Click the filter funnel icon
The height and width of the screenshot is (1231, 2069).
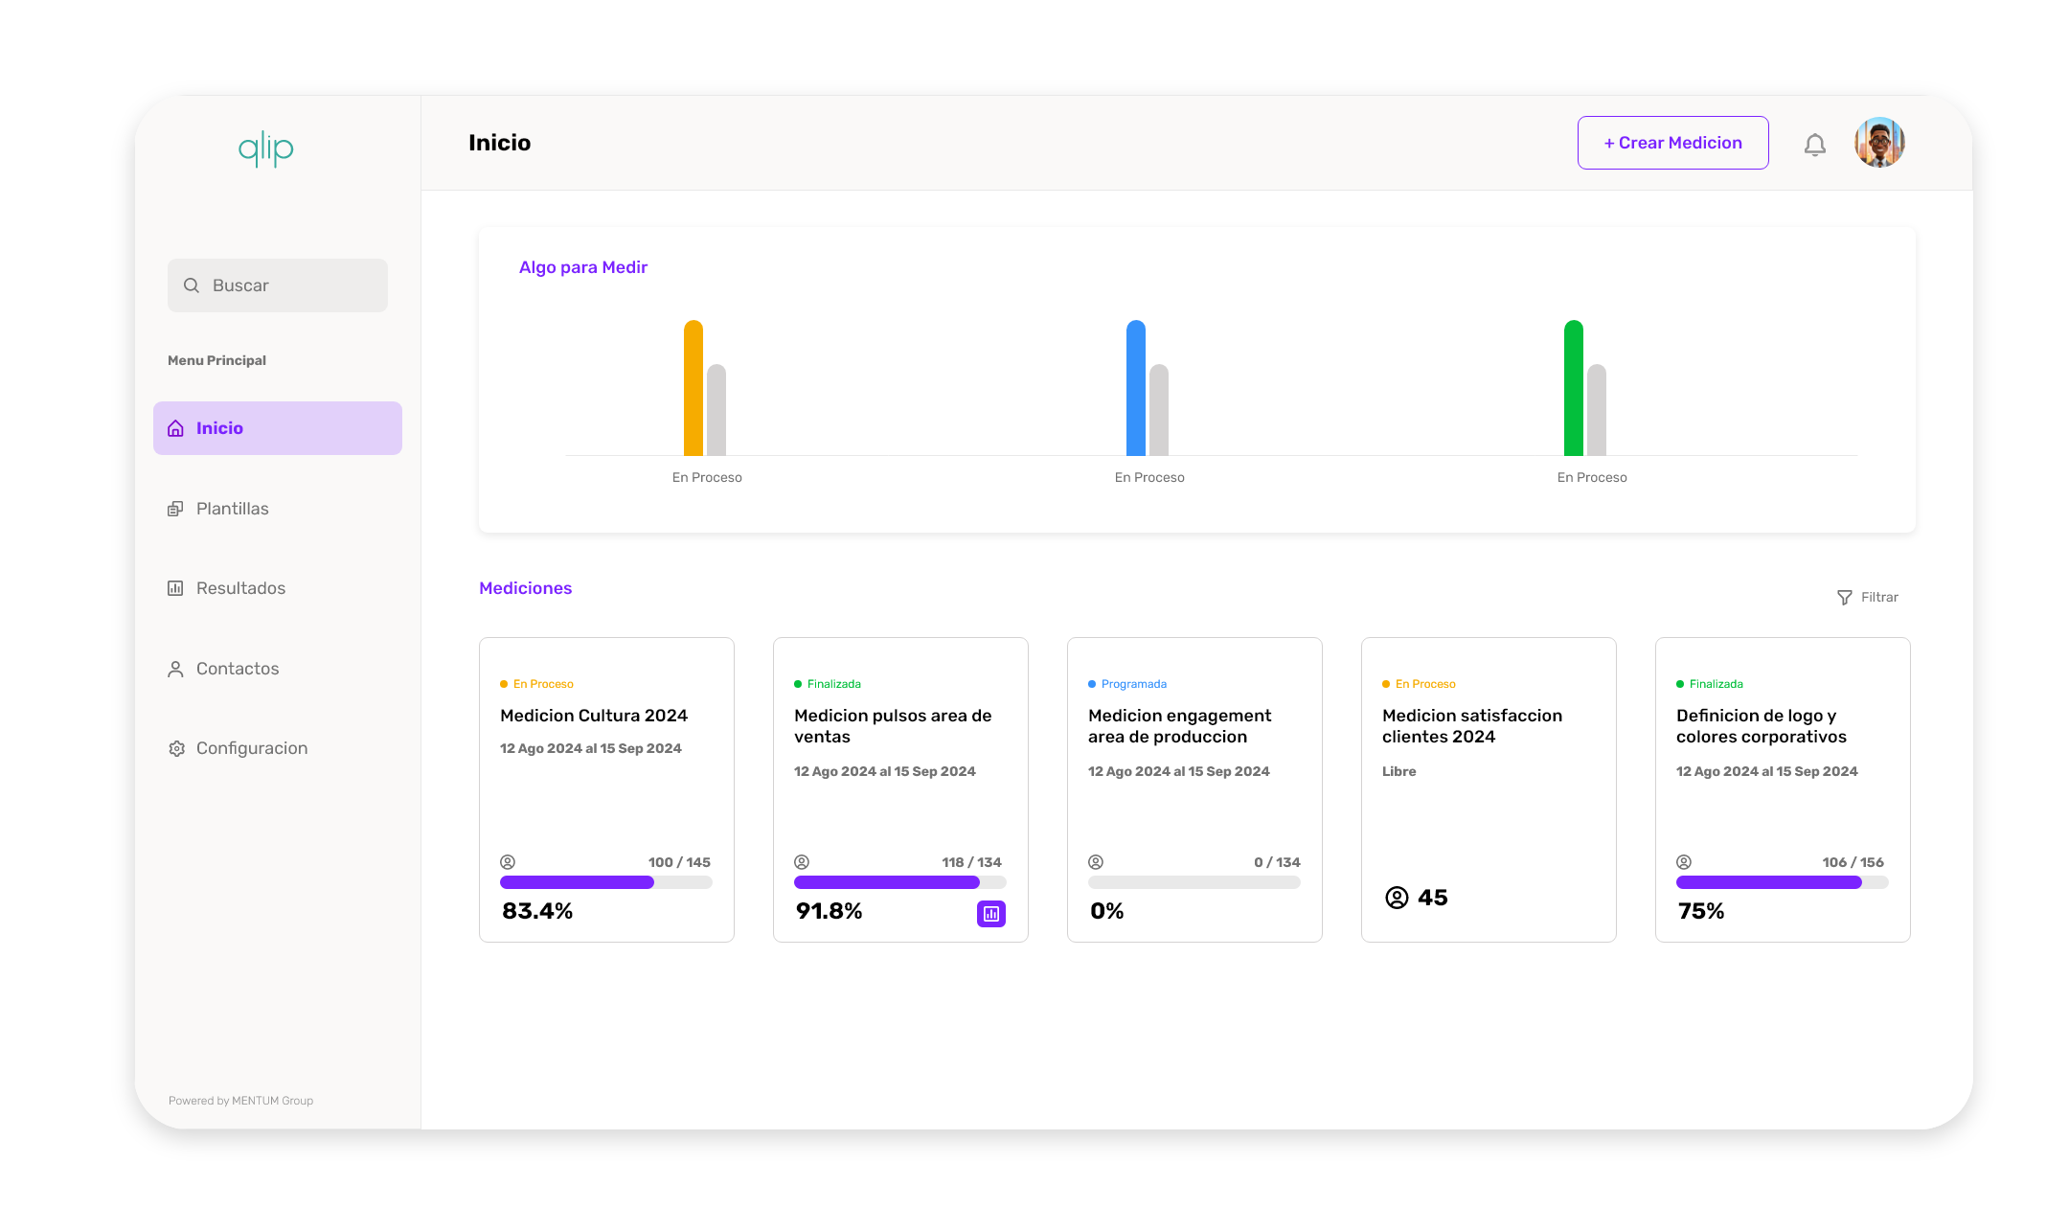1845,598
